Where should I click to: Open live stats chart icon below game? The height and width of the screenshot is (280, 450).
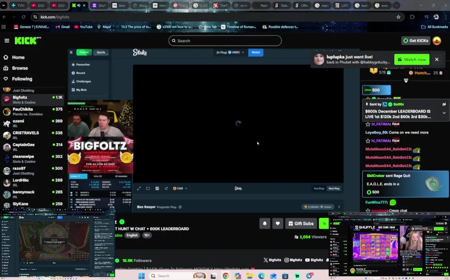point(157,189)
